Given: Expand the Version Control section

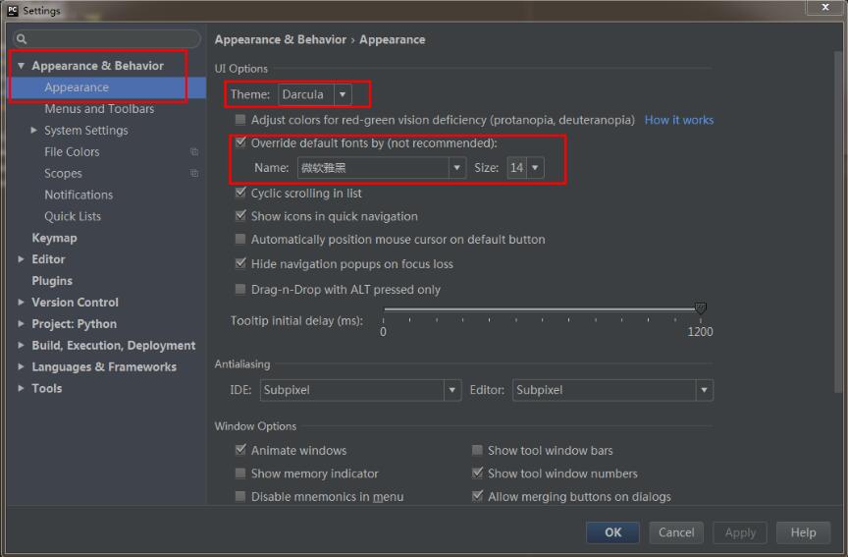Looking at the screenshot, I should click(22, 303).
